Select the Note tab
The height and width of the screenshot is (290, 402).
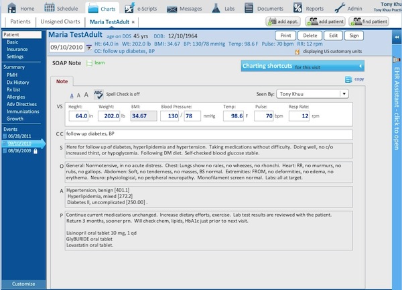62,81
